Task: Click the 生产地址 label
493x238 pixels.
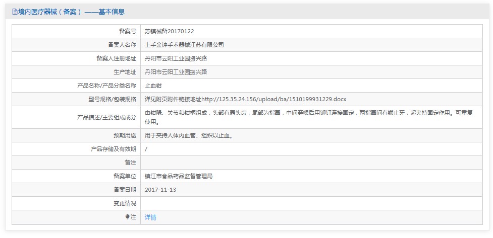Action: pyautogui.click(x=125, y=72)
